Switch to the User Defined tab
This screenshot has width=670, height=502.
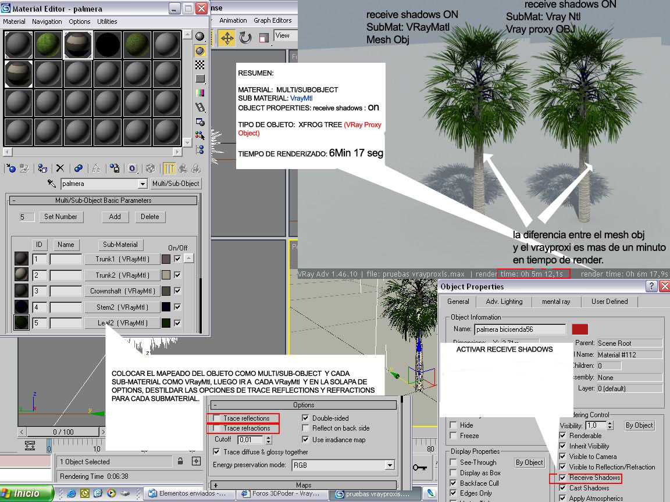click(x=610, y=302)
